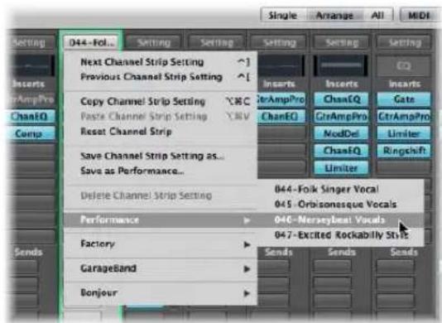Expand the Performance submenu
The image size is (442, 323).
point(161,219)
